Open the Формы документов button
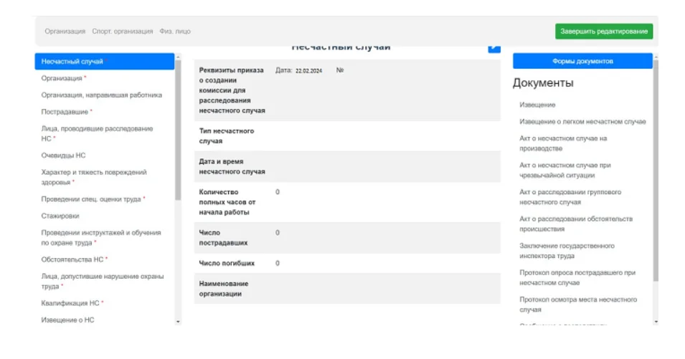Screen dimensions: 685x359 582,61
